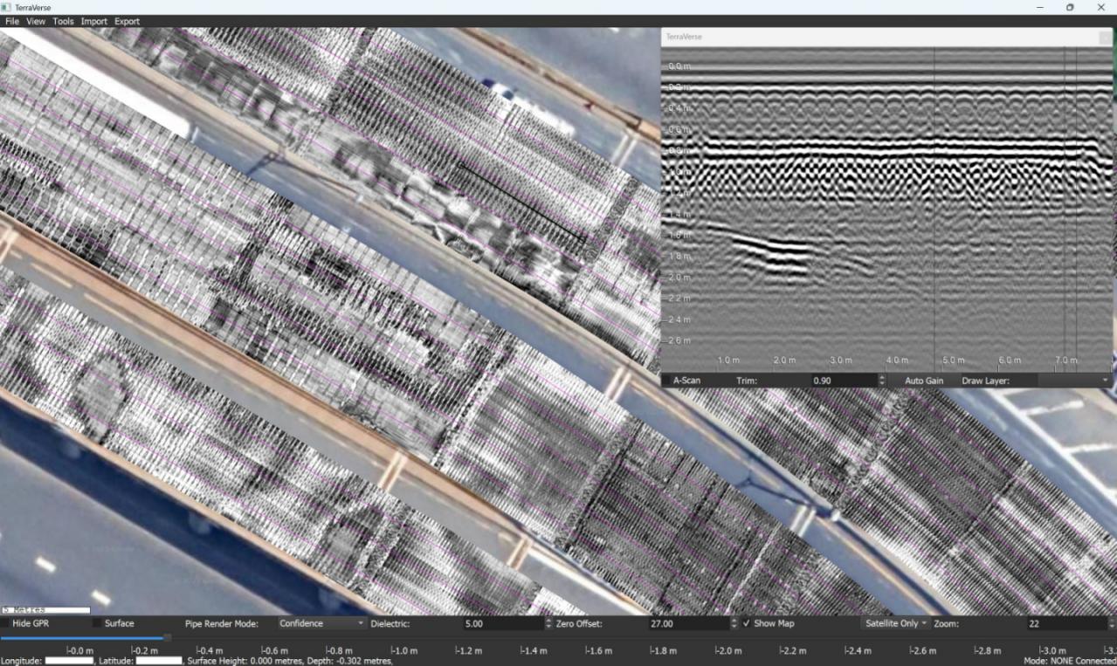This screenshot has width=1117, height=666.
Task: Close the TerraVerse B-scan sub-window
Action: (x=1106, y=38)
